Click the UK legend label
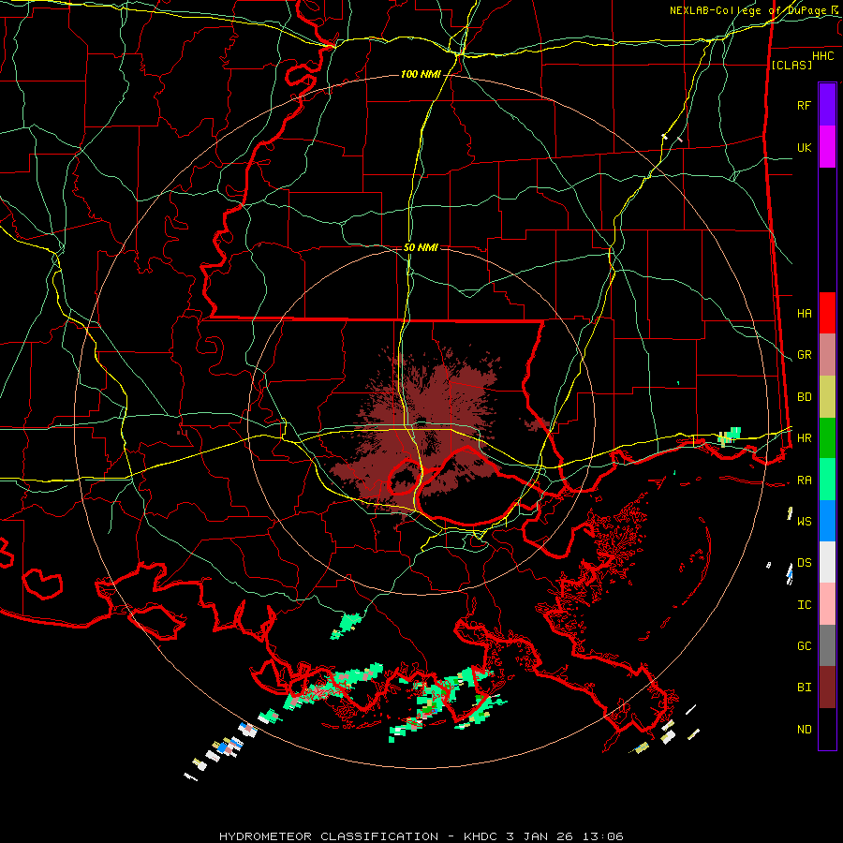This screenshot has width=843, height=843. pyautogui.click(x=804, y=147)
